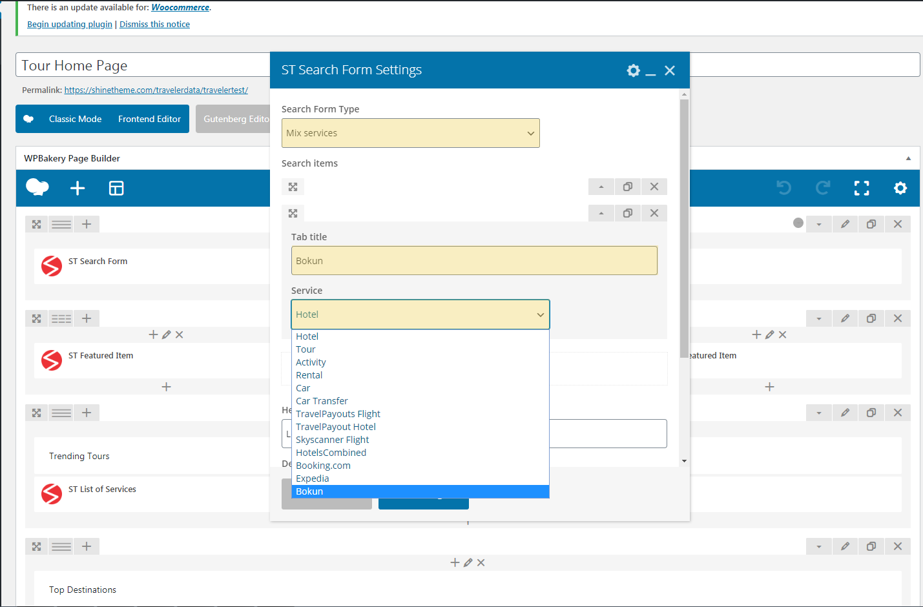Pick Car Transfer from the Service list
Screen dimensions: 923x607
420,401
